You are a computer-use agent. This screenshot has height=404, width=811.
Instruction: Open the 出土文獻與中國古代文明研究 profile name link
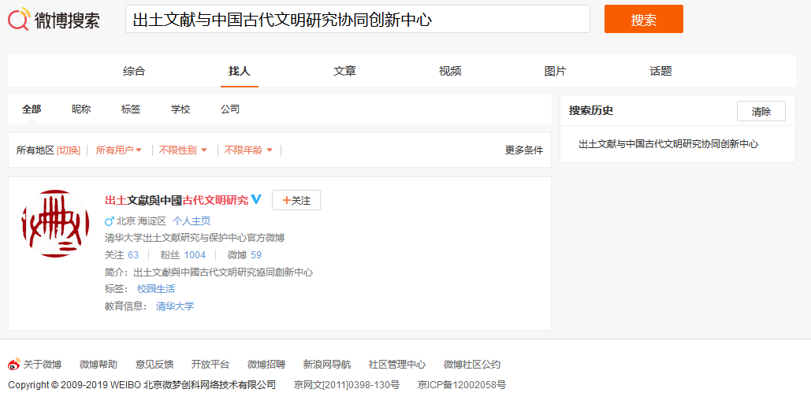click(177, 201)
